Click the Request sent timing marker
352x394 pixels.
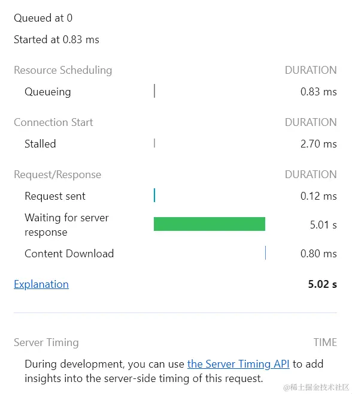[154, 196]
